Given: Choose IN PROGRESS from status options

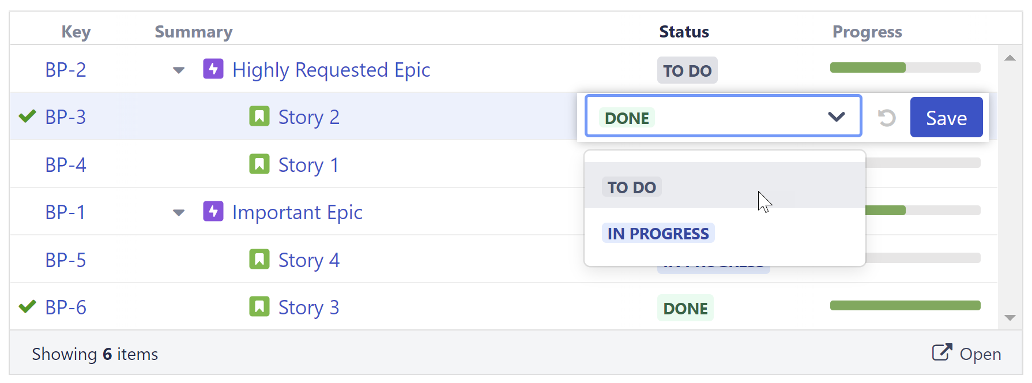Looking at the screenshot, I should point(658,234).
